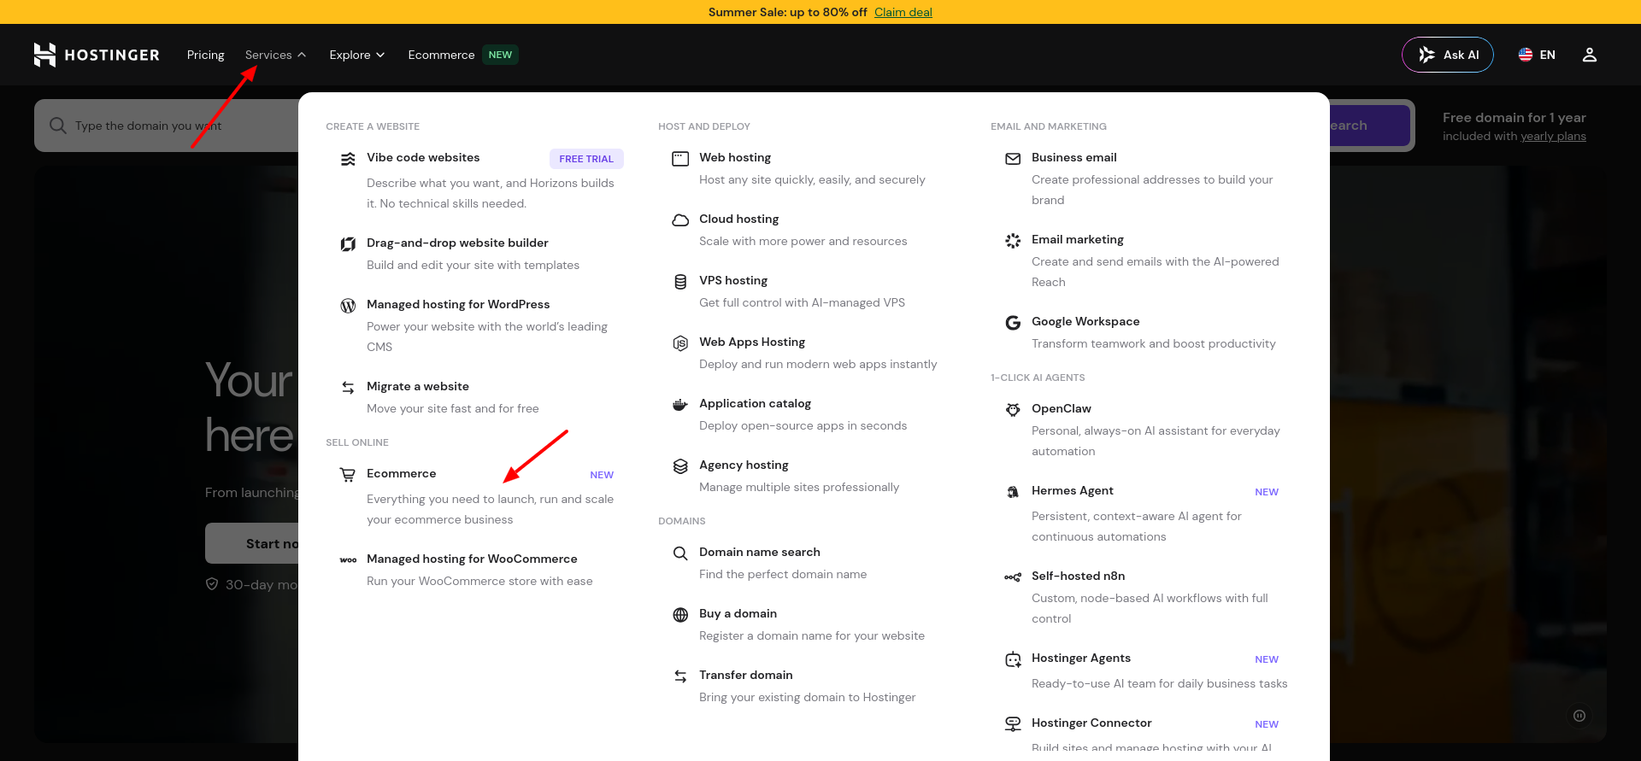The width and height of the screenshot is (1641, 761).
Task: Click the Application catalog icon
Action: (x=680, y=405)
